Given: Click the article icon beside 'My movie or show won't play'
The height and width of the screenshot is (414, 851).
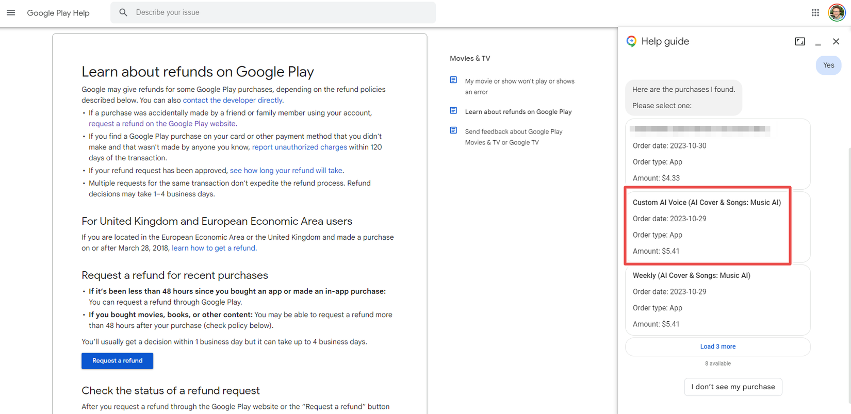Looking at the screenshot, I should (x=453, y=80).
